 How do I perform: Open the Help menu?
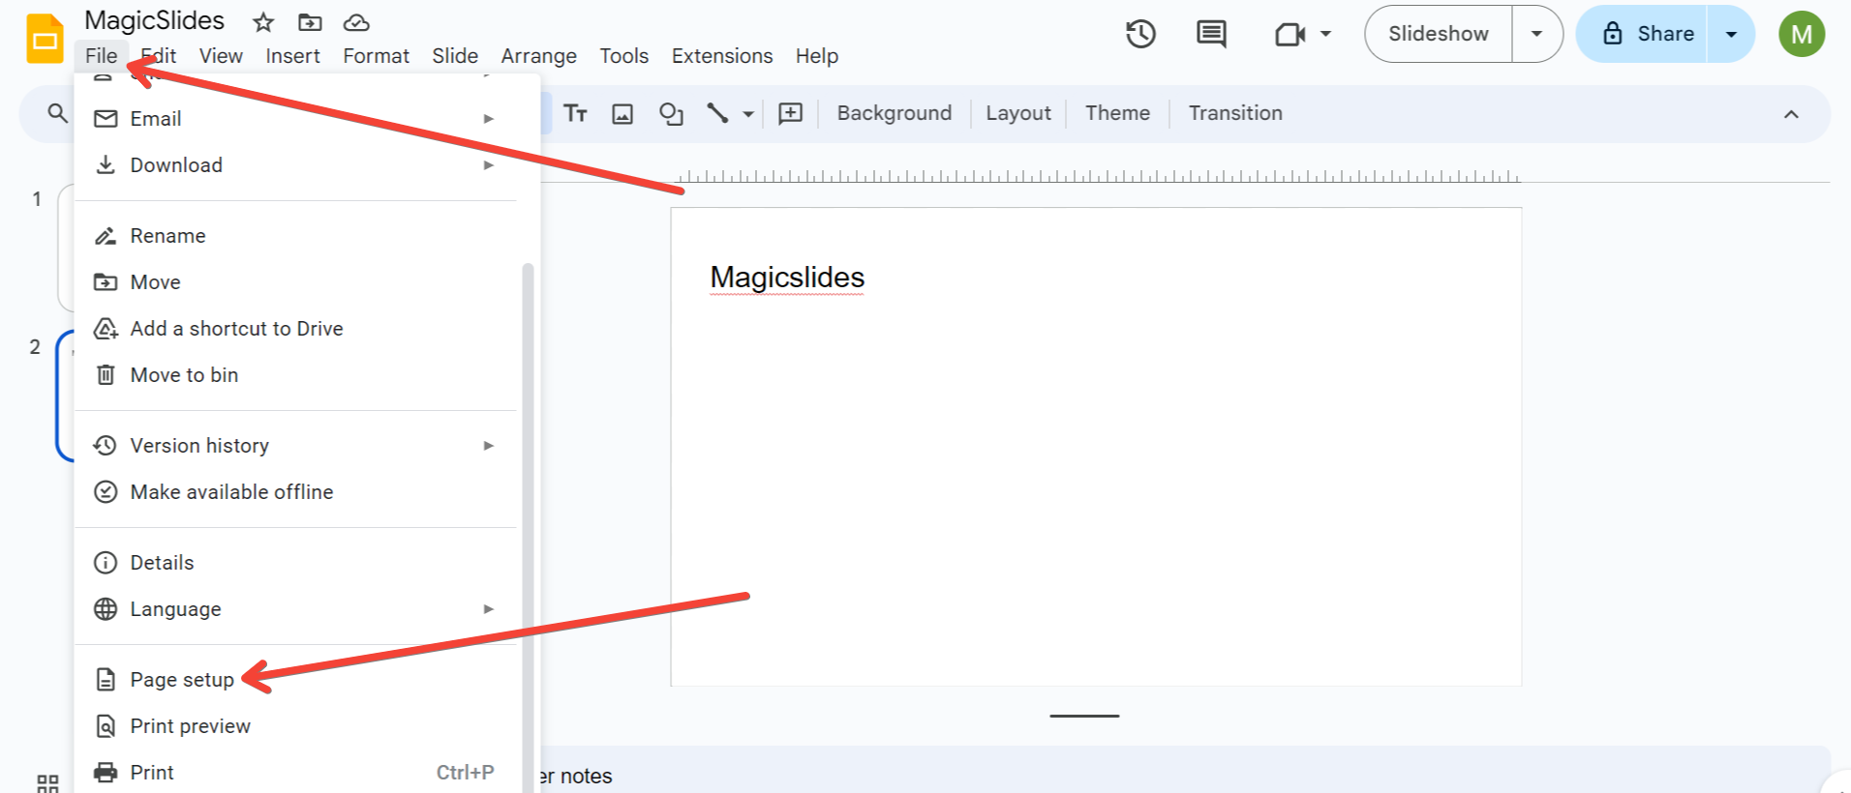tap(817, 56)
